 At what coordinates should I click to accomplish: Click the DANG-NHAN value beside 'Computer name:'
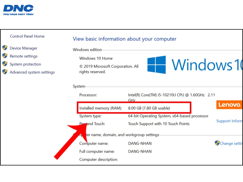coord(140,143)
